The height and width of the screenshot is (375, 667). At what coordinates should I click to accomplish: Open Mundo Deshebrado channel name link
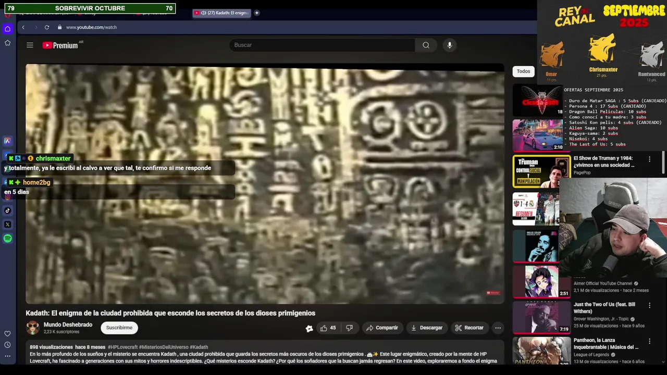(68, 324)
